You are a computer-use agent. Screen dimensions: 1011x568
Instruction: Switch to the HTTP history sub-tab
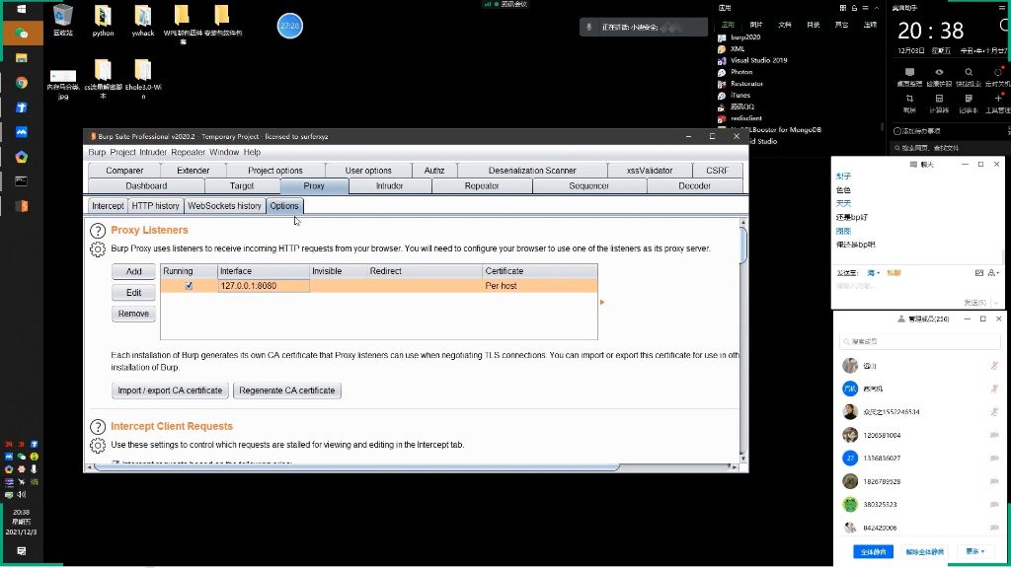155,206
